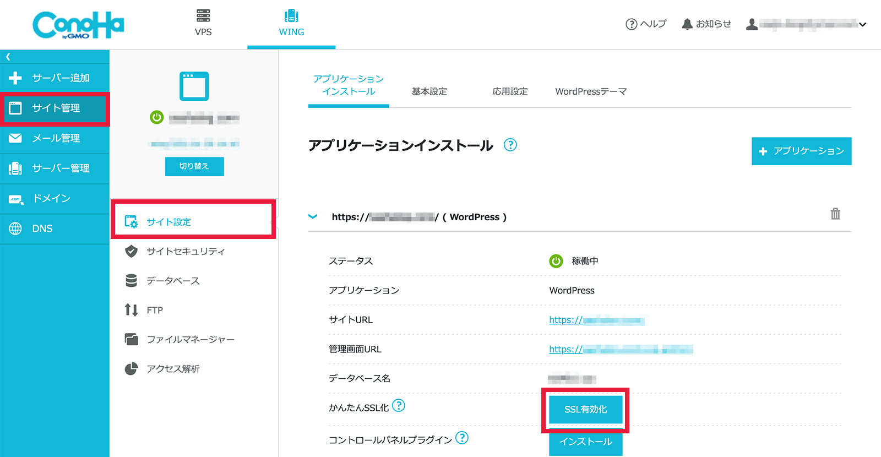
Task: Click the green power status icon near site name
Action: pyautogui.click(x=157, y=117)
